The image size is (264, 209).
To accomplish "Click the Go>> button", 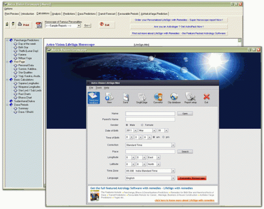I will [x=87, y=25].
